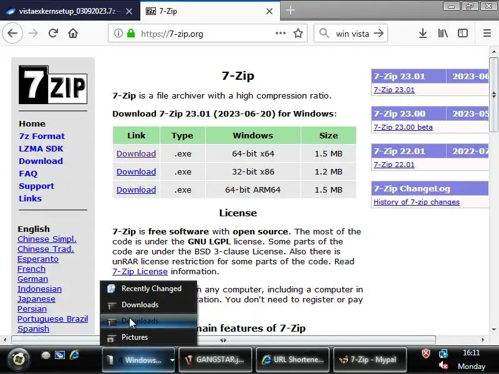Switch to the 7-Zip - Mypal taskbar button
This screenshot has width=499, height=374.
click(370, 360)
